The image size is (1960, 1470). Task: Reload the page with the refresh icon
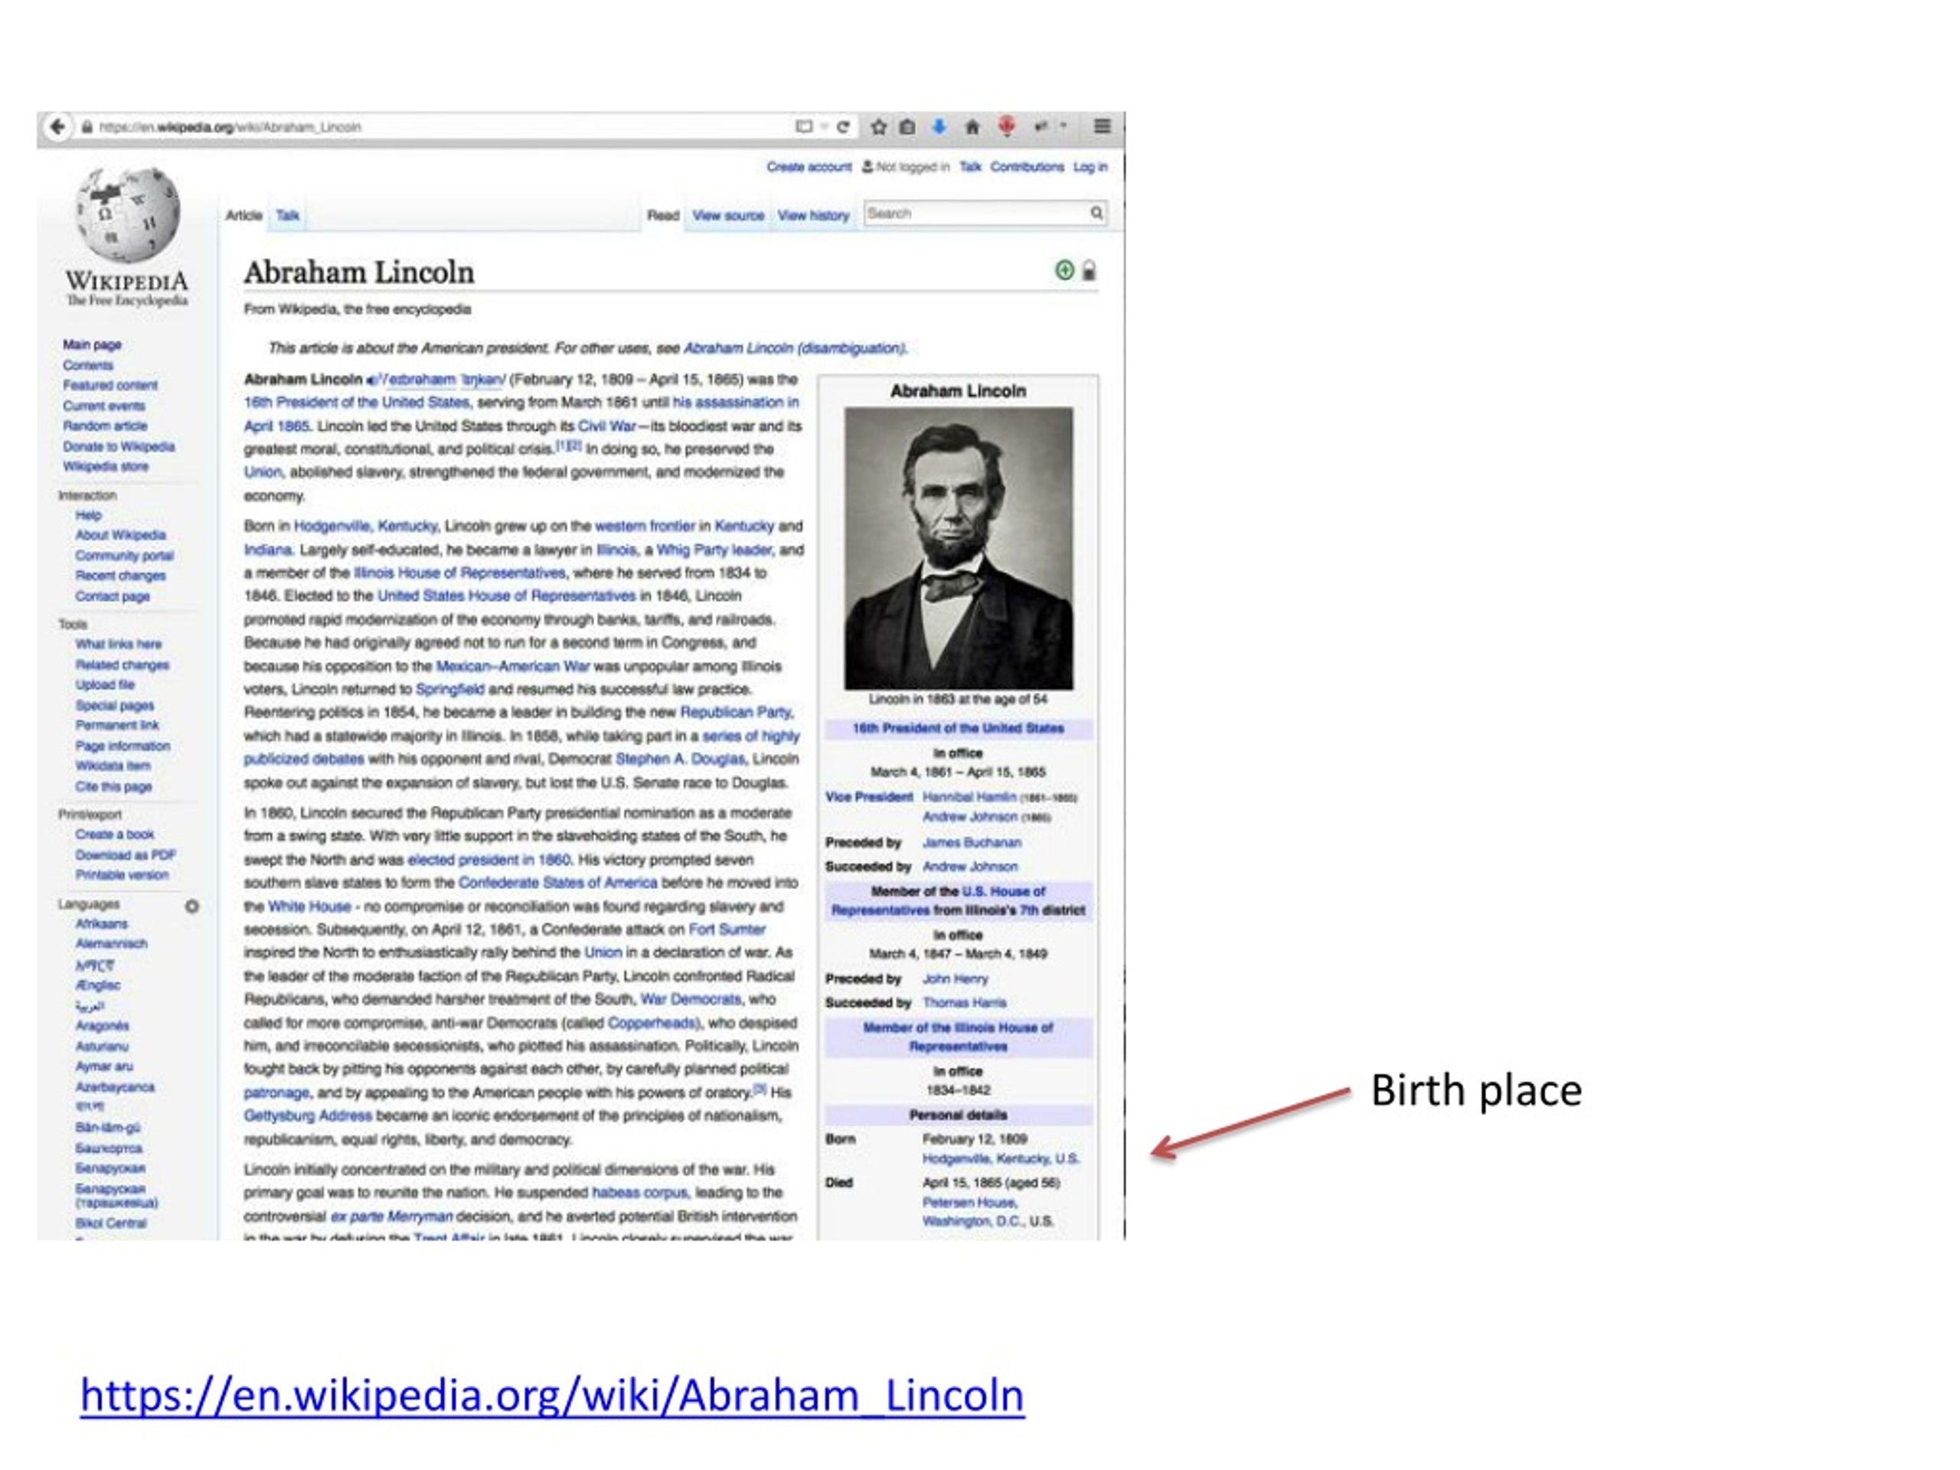[844, 126]
